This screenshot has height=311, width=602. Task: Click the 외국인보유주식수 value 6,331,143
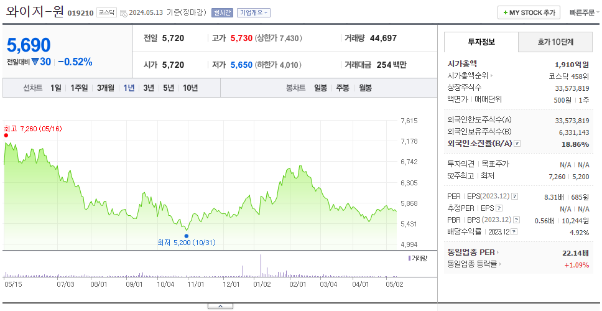click(x=573, y=132)
